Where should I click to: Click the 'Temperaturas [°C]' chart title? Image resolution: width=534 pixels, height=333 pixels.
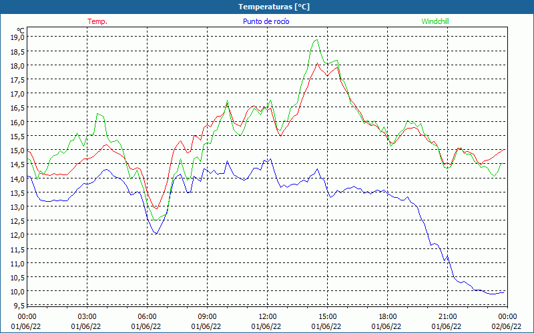tap(274, 7)
